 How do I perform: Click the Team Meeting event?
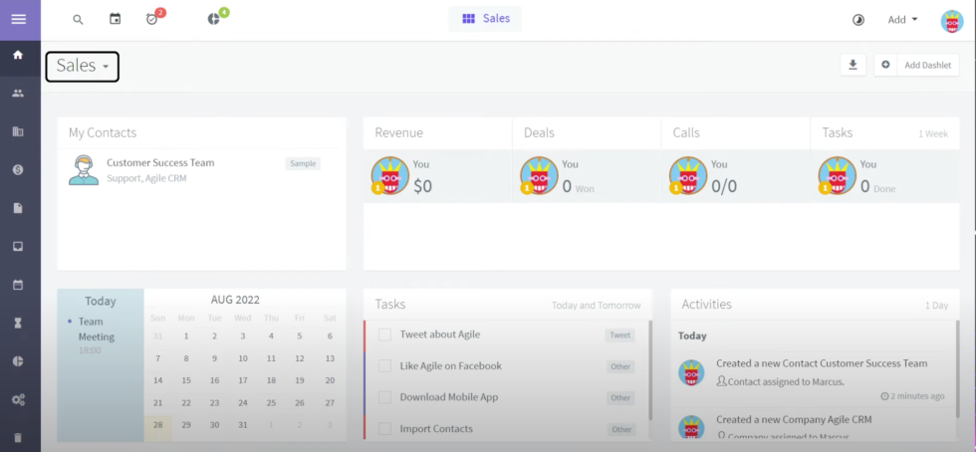pyautogui.click(x=96, y=330)
